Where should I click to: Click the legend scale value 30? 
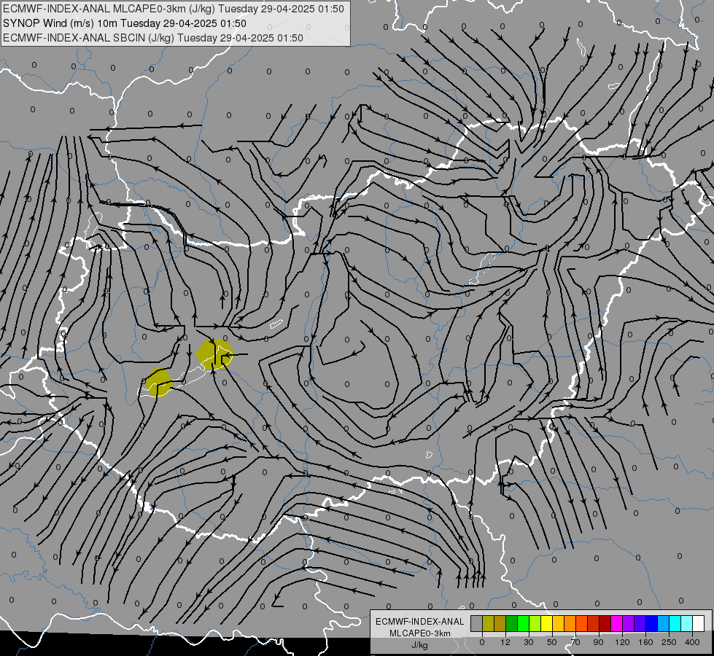tap(529, 642)
